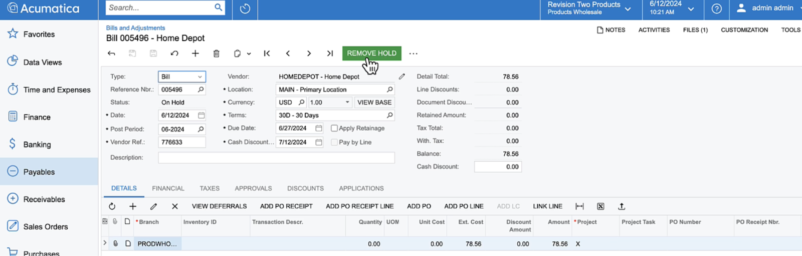Switch to the Financial tab
This screenshot has height=256, width=802.
[168, 188]
